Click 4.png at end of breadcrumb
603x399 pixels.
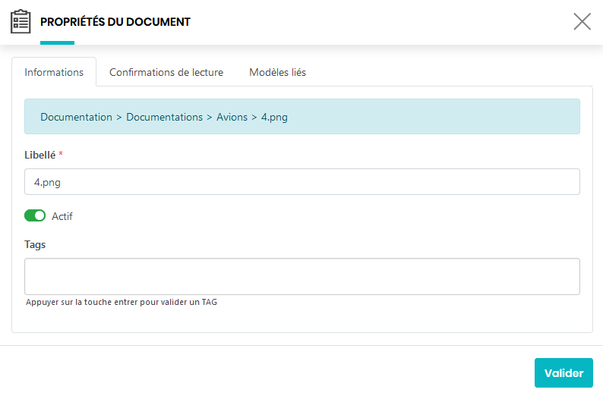point(274,118)
